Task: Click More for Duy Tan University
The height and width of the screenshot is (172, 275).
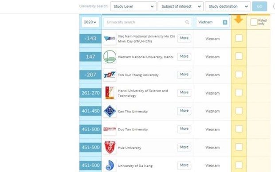Action: [184, 129]
